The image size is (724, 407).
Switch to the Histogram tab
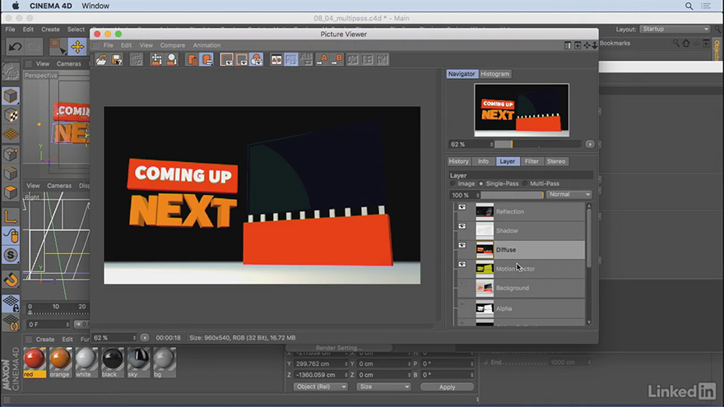[x=494, y=74]
